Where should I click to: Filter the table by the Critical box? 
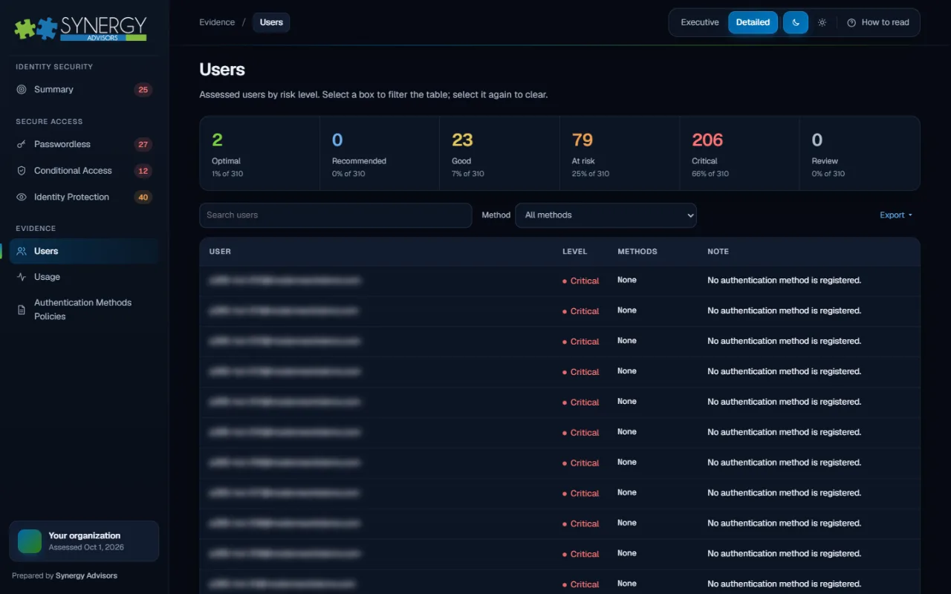click(x=739, y=153)
